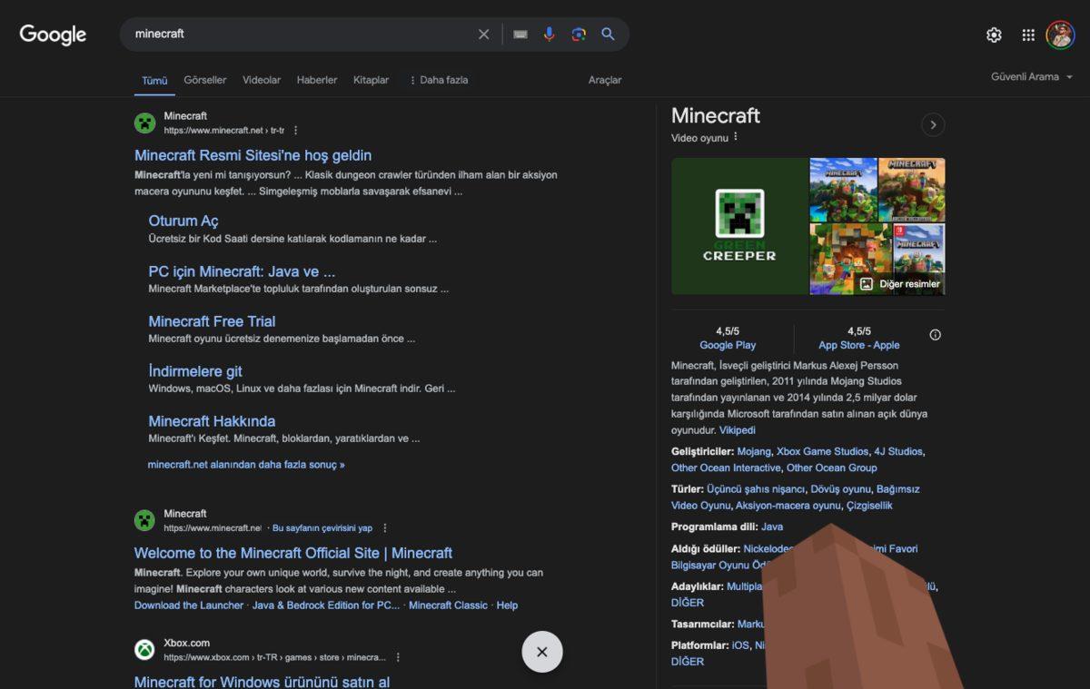Click Diğer resimler to see more images

pos(908,283)
